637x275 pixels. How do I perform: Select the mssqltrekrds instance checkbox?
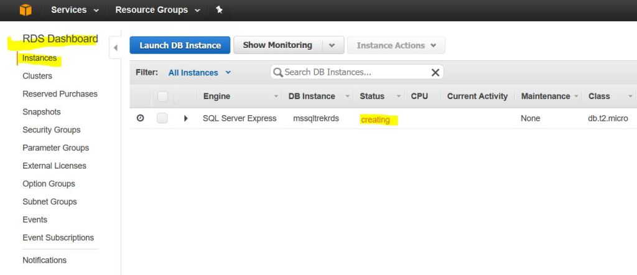tap(162, 118)
